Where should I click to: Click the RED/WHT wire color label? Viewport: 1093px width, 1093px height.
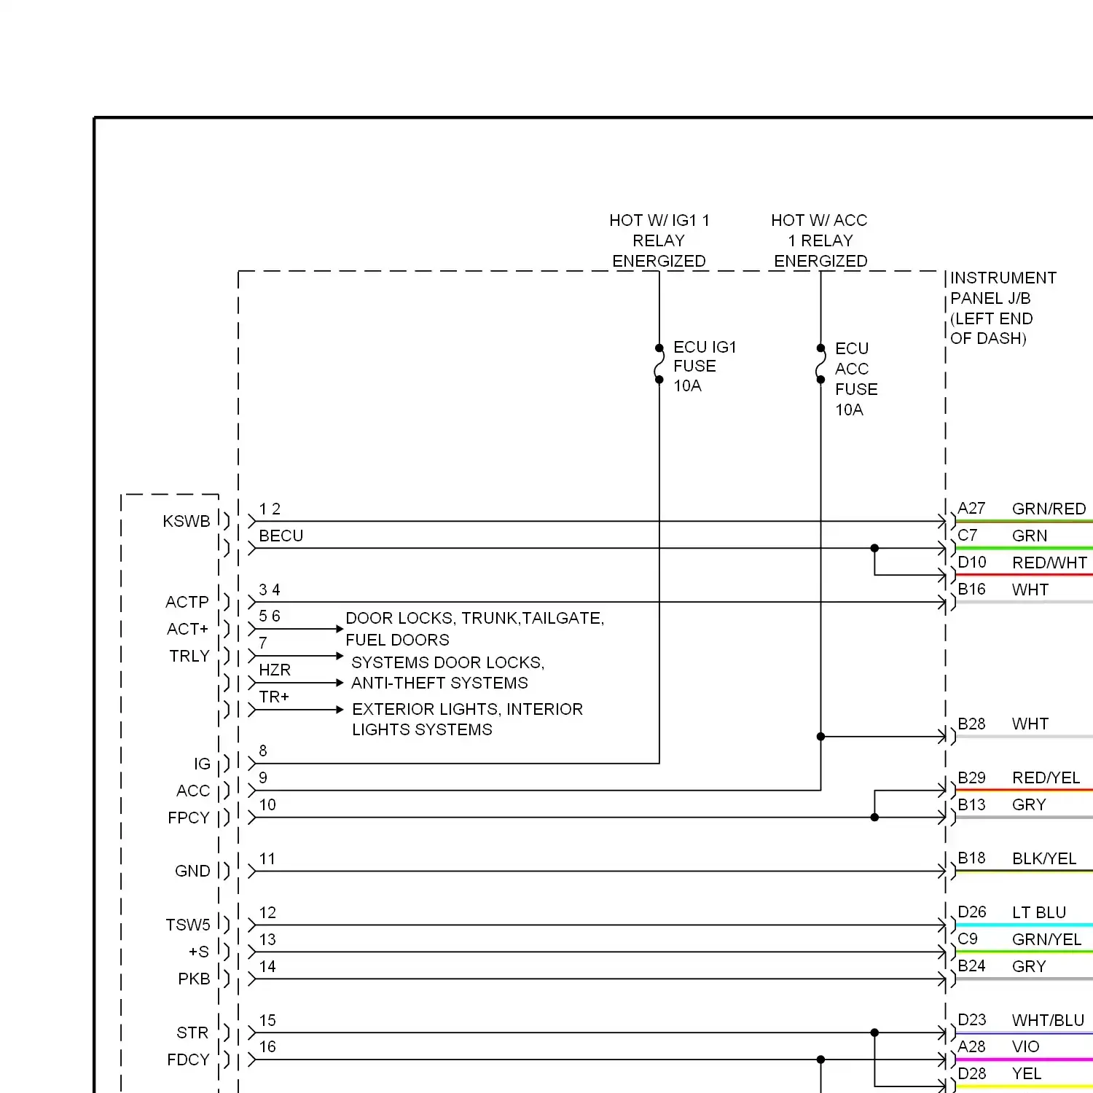[x=1049, y=563]
